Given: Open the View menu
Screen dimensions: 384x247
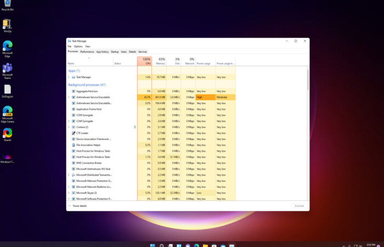Looking at the screenshot, I should click(x=87, y=46).
